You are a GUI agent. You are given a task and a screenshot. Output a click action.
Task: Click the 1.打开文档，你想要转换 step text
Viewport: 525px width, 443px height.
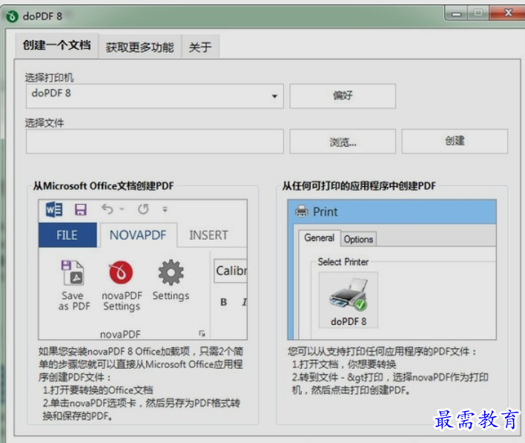coord(344,364)
